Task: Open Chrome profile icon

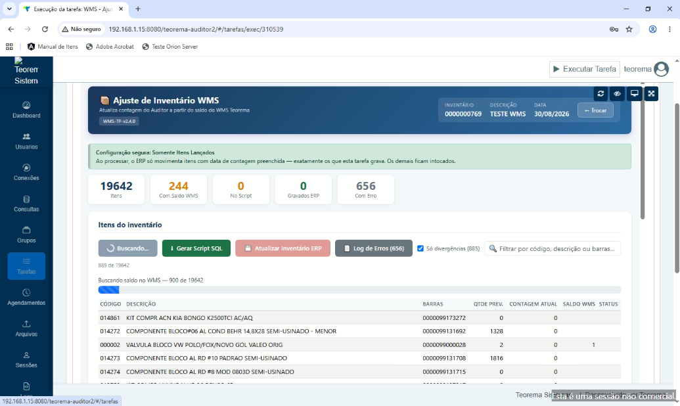Action: pos(652,29)
